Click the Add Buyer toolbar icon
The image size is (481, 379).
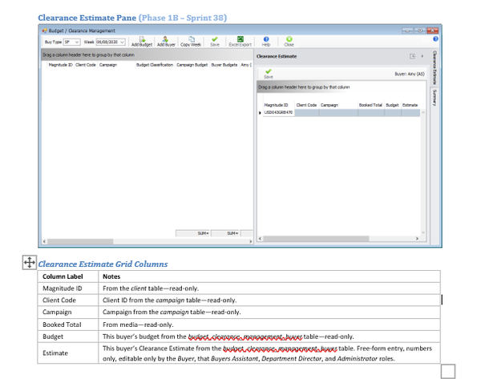point(166,40)
